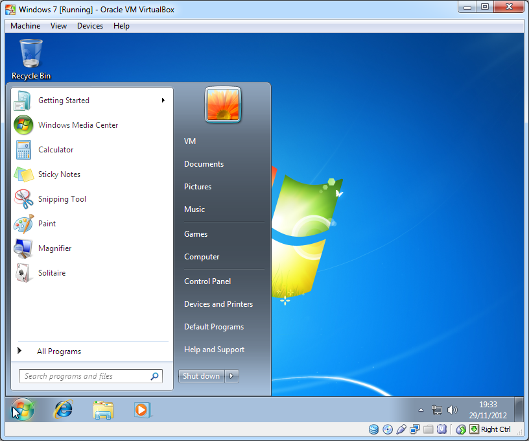Screen dimensions: 529x441
Task: Open the Solitaire game icon
Action: 23,273
